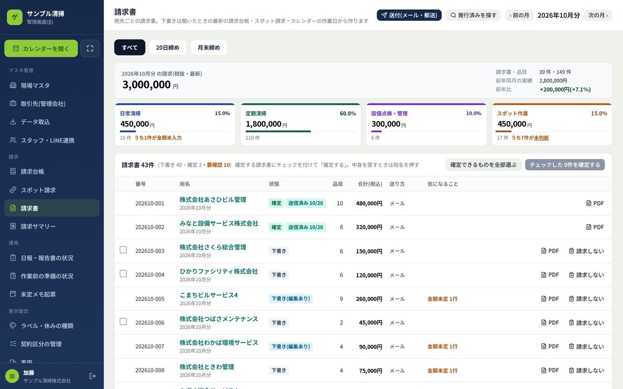Click the 未定メモ起票 calendar icon

coord(13,294)
